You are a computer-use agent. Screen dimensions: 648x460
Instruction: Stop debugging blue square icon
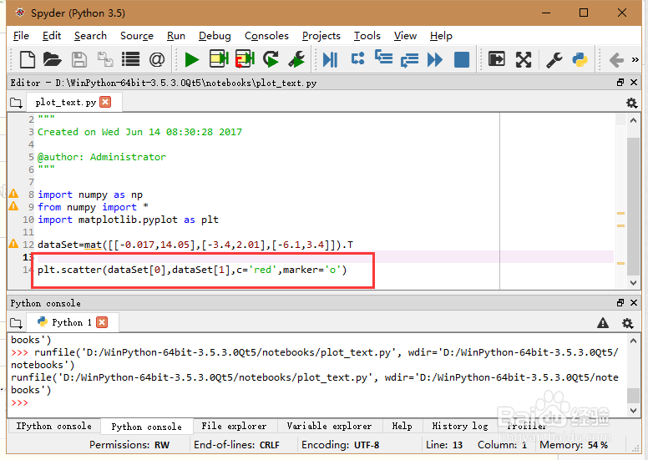(x=462, y=59)
